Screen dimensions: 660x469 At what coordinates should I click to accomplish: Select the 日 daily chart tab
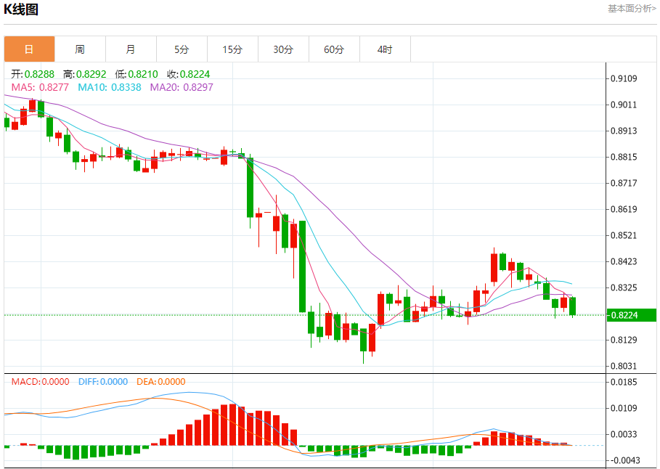tap(30, 49)
